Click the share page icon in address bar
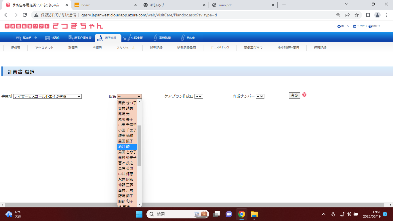Image resolution: width=393 pixels, height=221 pixels. (x=348, y=15)
